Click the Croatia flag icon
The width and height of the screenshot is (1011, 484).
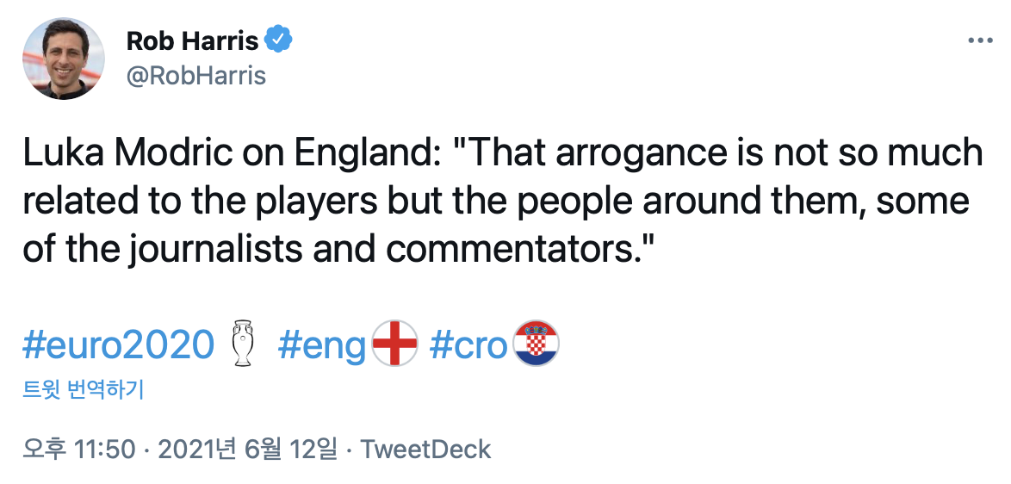536,344
